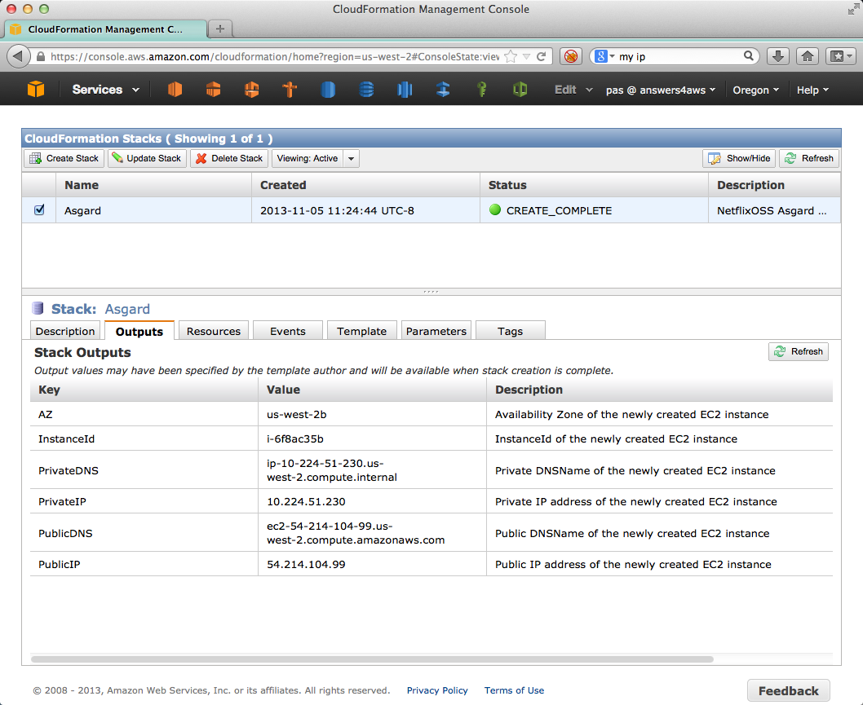Click the stack database icon beside Stack: Asgard
Screen dimensions: 863x705
click(38, 309)
